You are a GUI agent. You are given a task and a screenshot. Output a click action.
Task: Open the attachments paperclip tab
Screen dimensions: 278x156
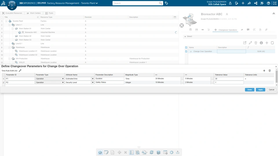click(266, 30)
